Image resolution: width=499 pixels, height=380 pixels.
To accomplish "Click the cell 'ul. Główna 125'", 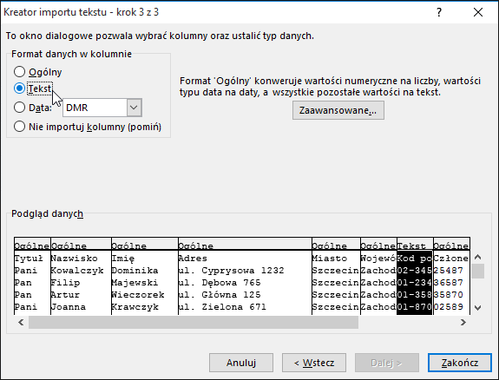I will tap(220, 295).
